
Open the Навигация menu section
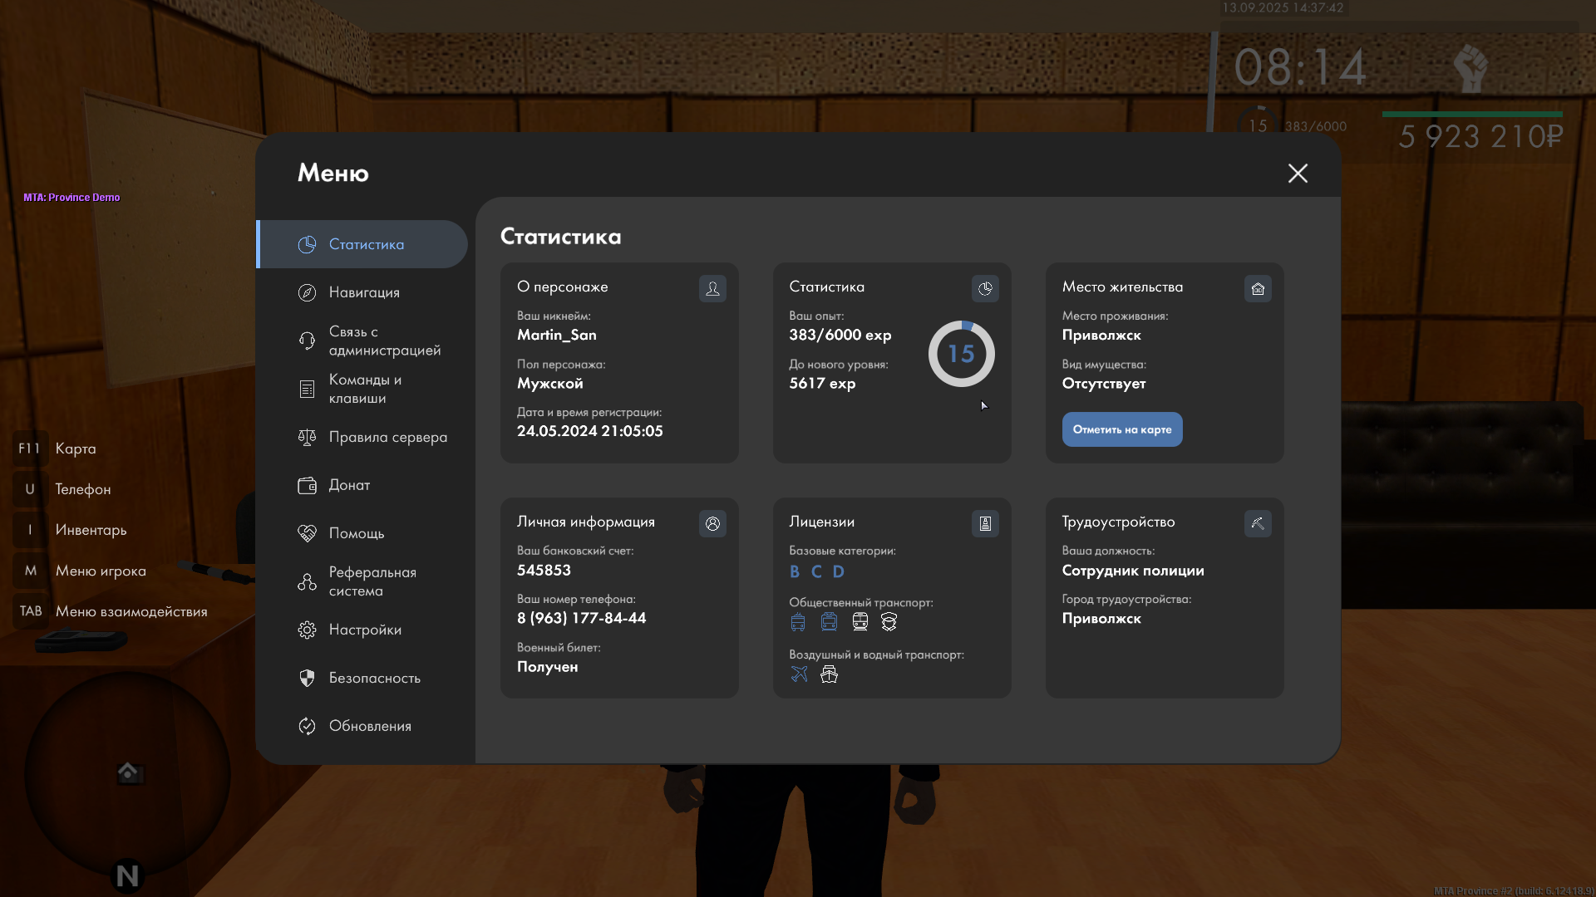[363, 292]
